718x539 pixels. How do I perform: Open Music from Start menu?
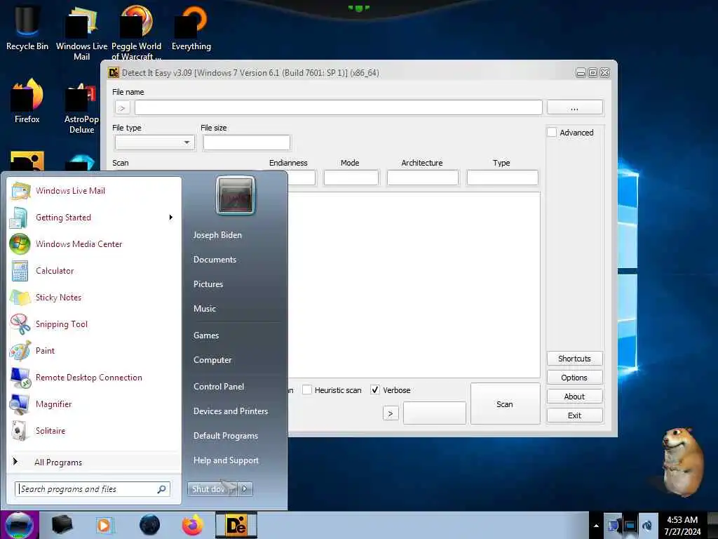click(x=205, y=309)
